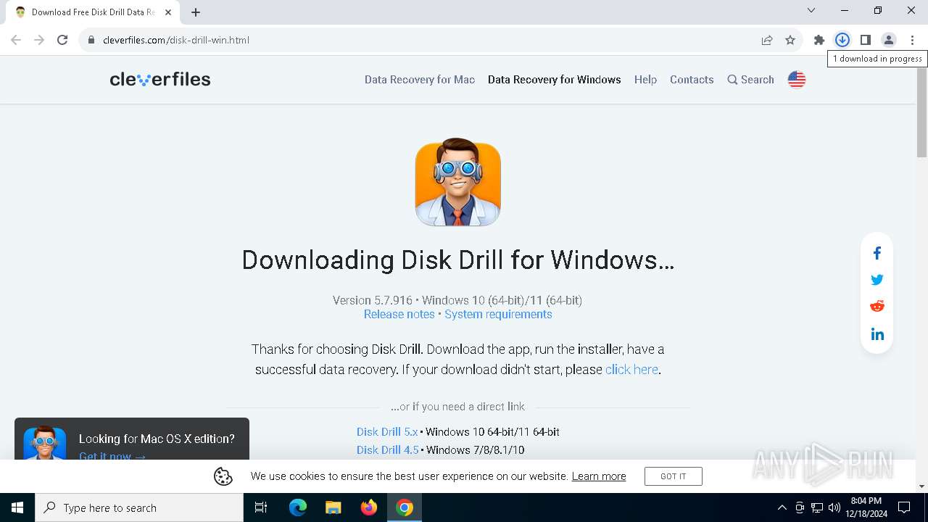The width and height of the screenshot is (928, 522).
Task: Show hidden system tray icons
Action: [x=782, y=507]
